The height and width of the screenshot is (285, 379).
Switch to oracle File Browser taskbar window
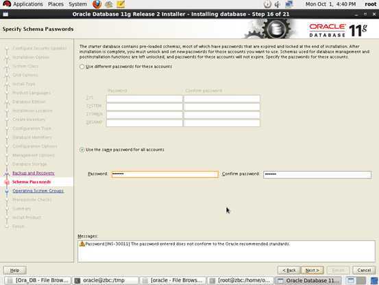coord(173,280)
